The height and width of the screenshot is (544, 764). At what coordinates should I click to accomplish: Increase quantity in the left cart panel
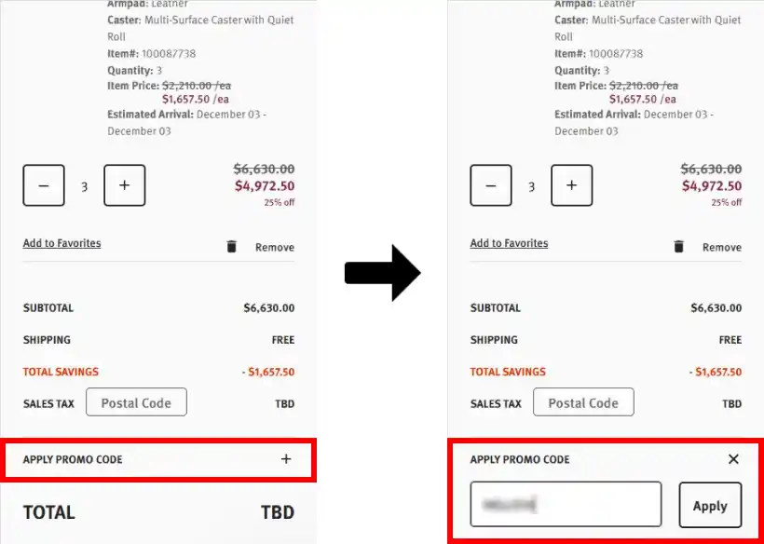tap(125, 185)
